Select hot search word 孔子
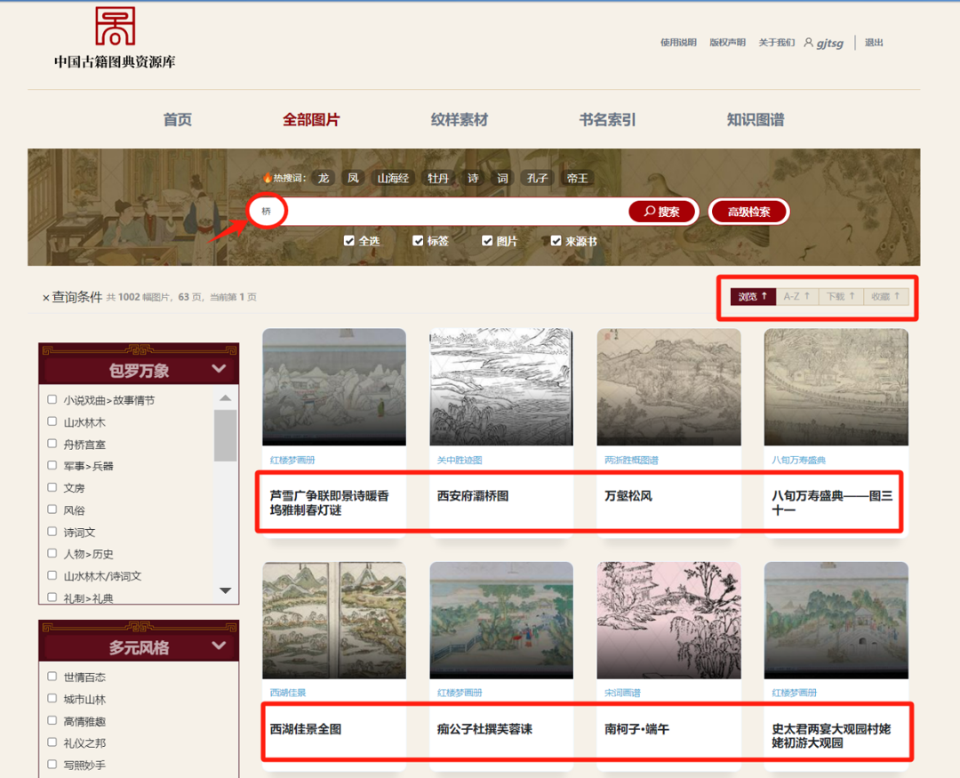This screenshot has width=960, height=778. point(537,178)
